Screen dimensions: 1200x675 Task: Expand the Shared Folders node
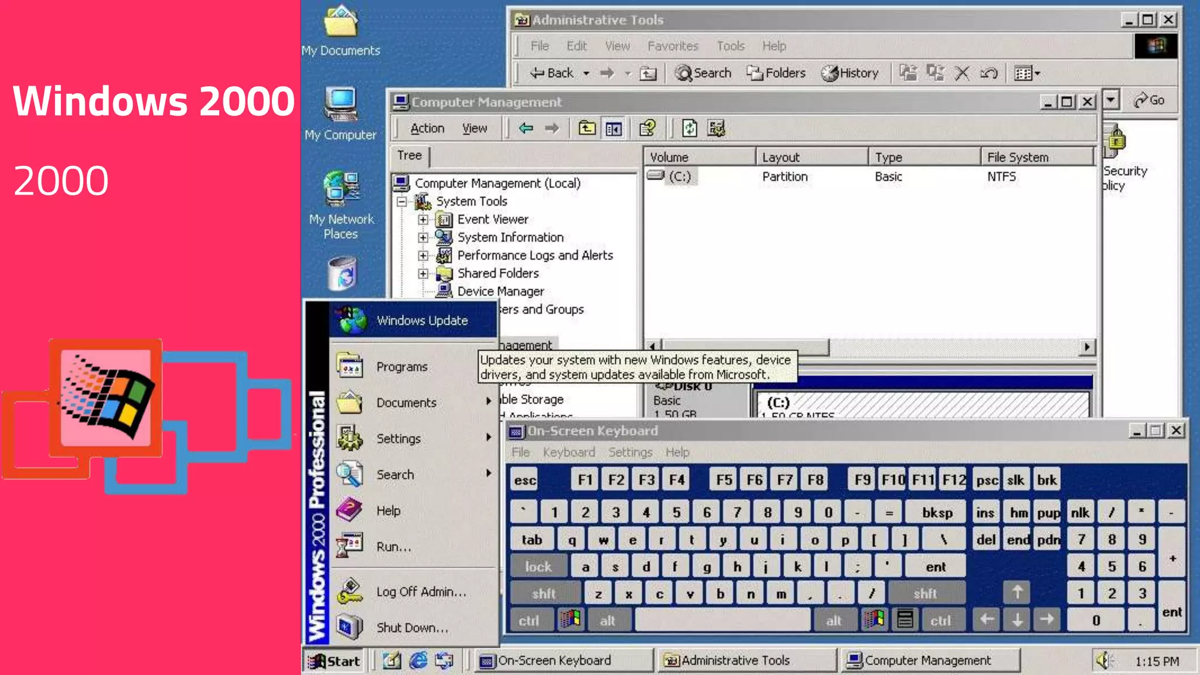423,274
